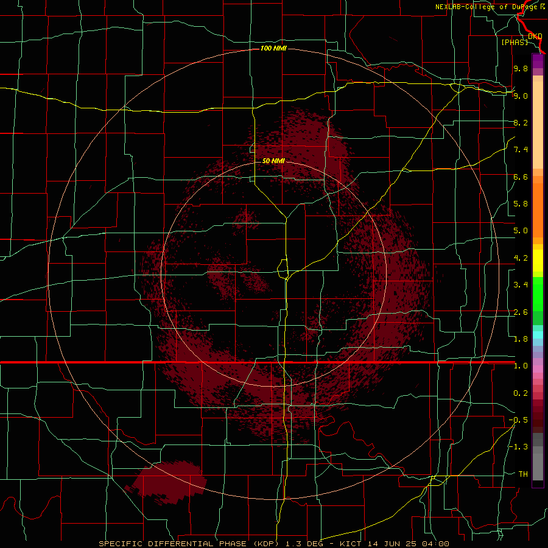Click the 5.8 scale label
Screen dimensions: 548x548
[x=521, y=204]
